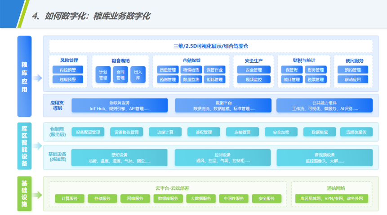Select the 大数据服务 green box
Viewport: 387px width, 215px height.
click(201, 198)
